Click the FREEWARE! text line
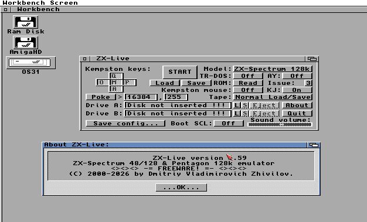Viewport: 367px width, 222px height. (179, 169)
